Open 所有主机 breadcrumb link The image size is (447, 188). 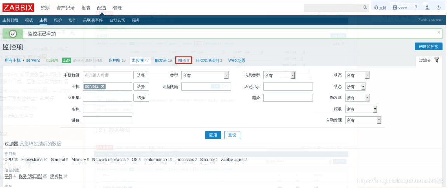pos(12,60)
